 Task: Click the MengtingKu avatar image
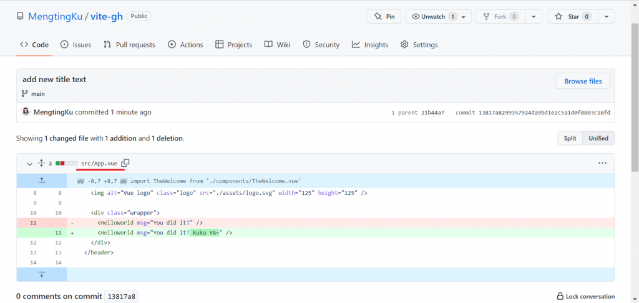coord(26,112)
